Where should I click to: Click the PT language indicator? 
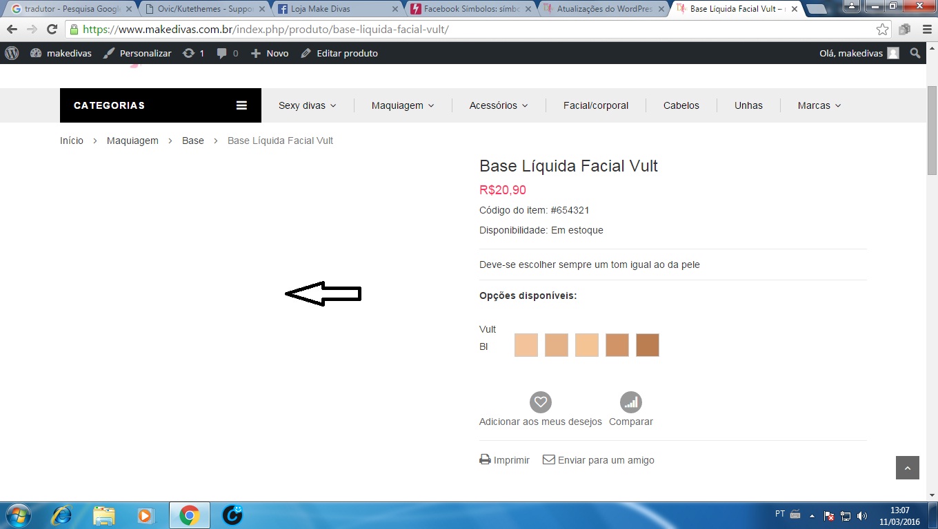click(x=780, y=514)
